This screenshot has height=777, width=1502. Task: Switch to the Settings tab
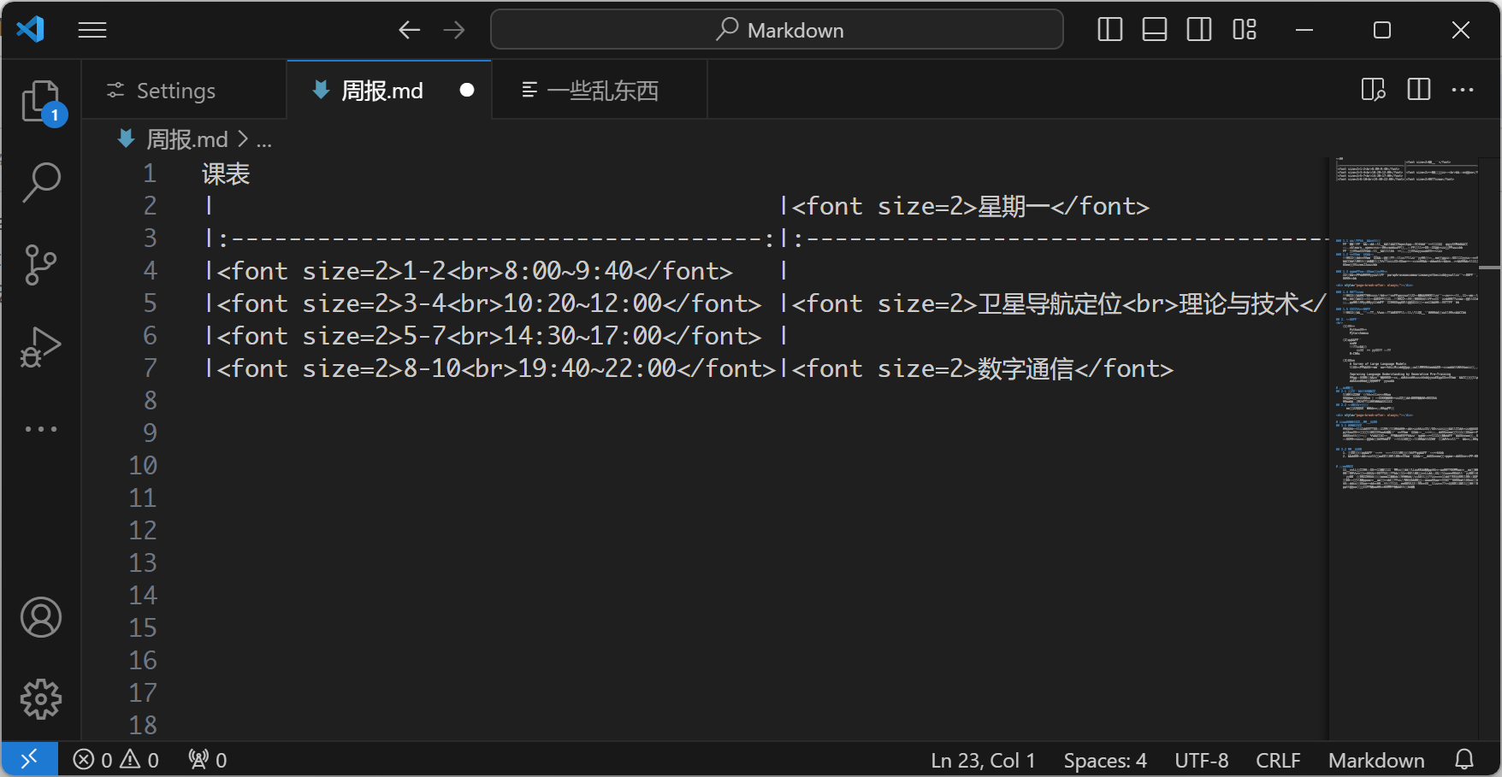pyautogui.click(x=184, y=90)
